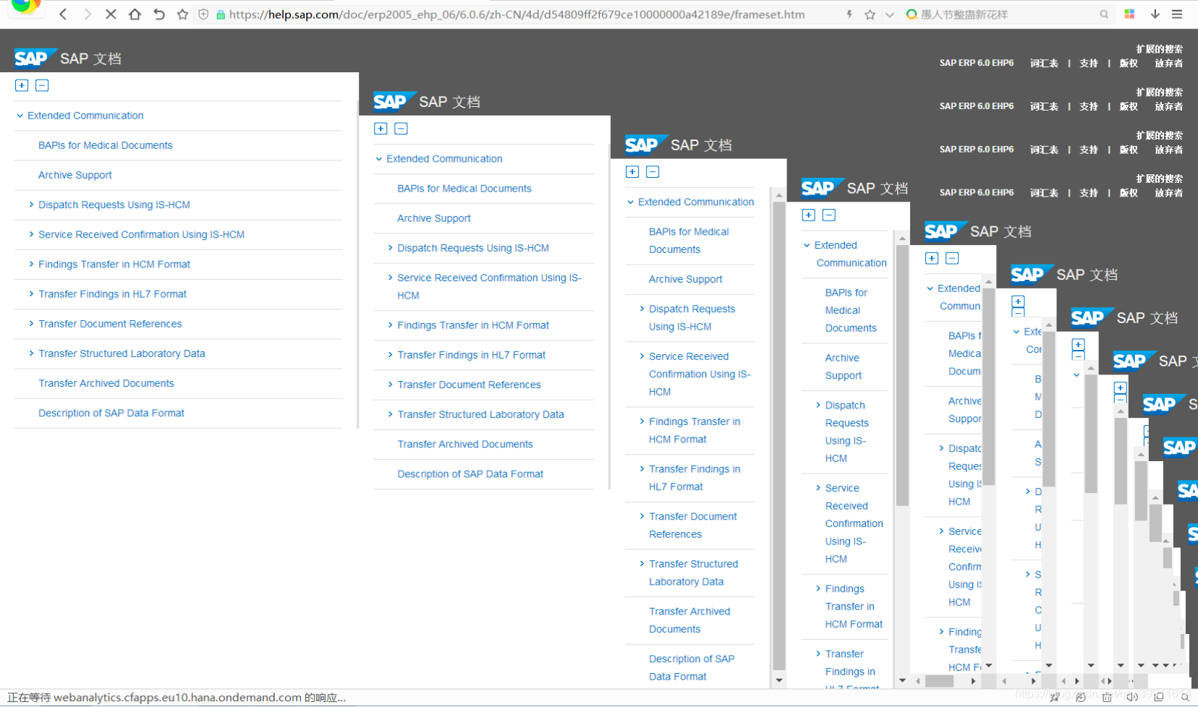Image resolution: width=1198 pixels, height=707 pixels.
Task: Open address bar history dropdown arrow
Action: click(890, 14)
